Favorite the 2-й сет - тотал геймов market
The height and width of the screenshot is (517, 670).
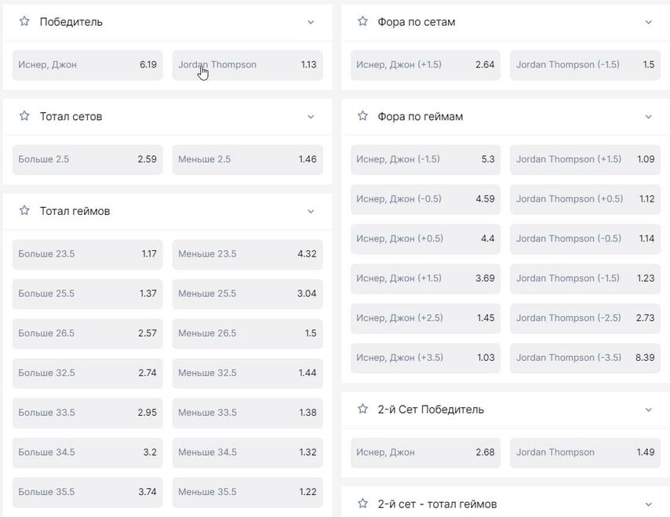point(362,504)
